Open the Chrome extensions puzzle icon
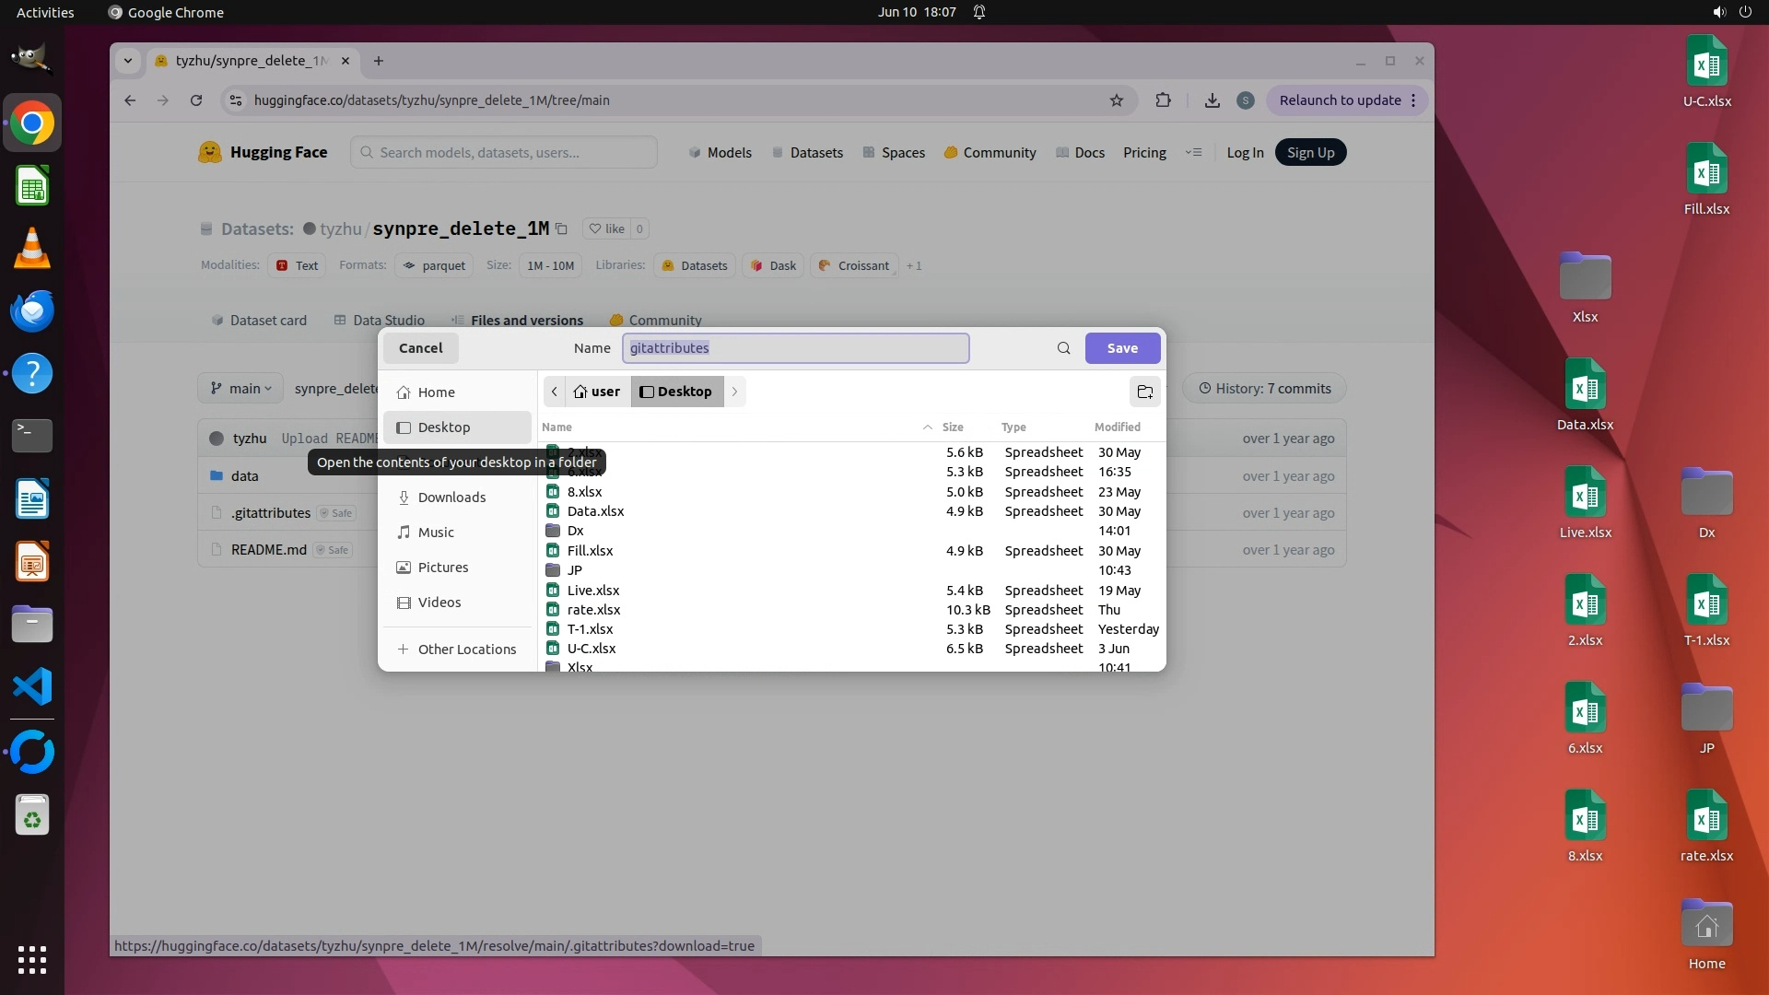The image size is (1769, 995). [1163, 100]
